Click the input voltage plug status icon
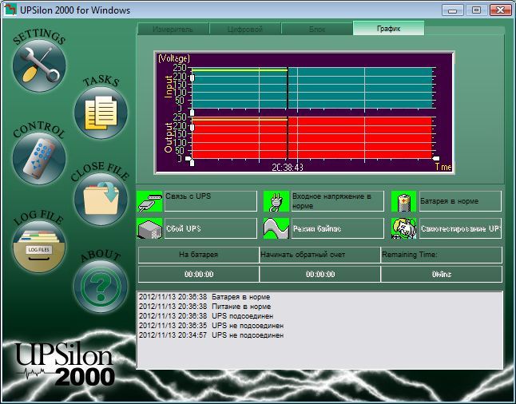Viewport: 516px width, 404px height. tap(276, 201)
